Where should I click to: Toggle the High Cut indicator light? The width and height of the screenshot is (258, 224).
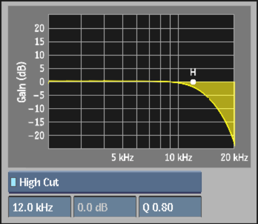point(13,182)
